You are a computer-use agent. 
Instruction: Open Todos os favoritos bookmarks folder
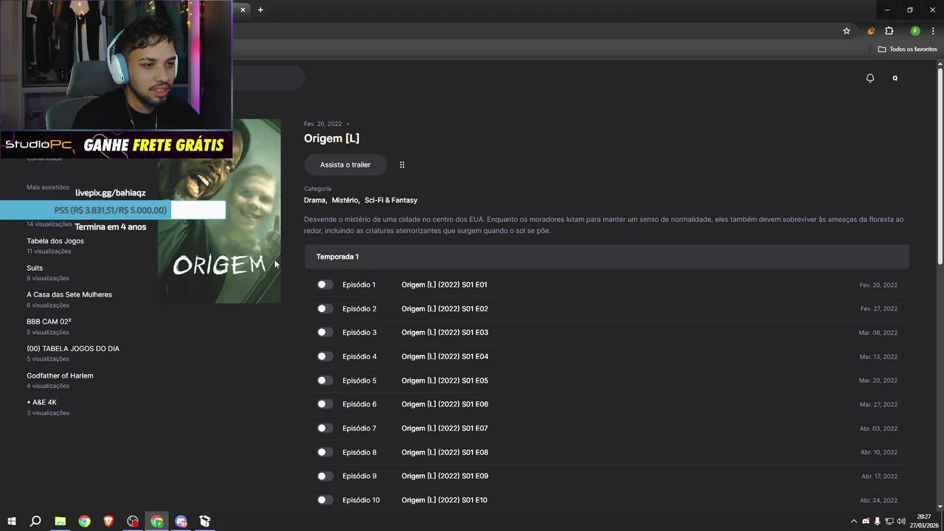[907, 49]
